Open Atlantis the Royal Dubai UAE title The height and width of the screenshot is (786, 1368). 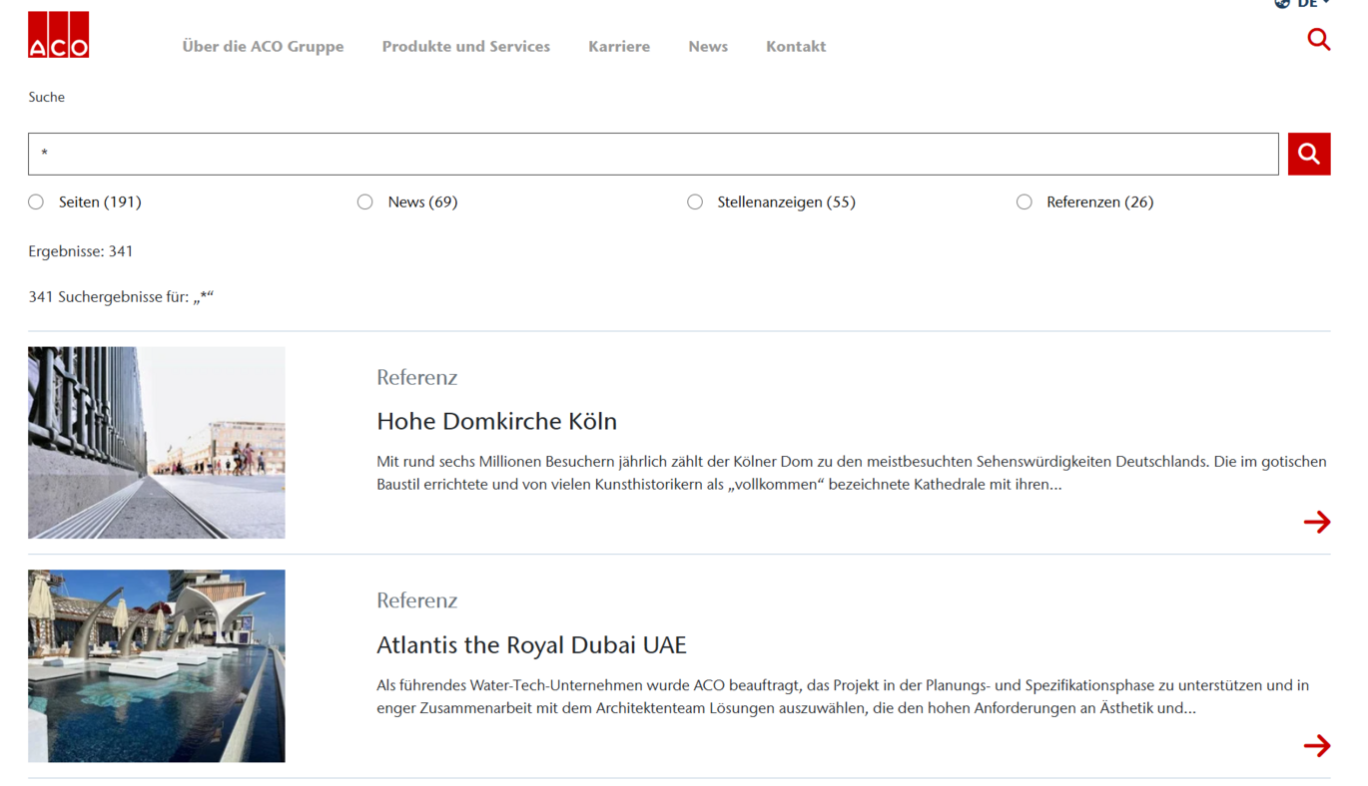(x=531, y=644)
